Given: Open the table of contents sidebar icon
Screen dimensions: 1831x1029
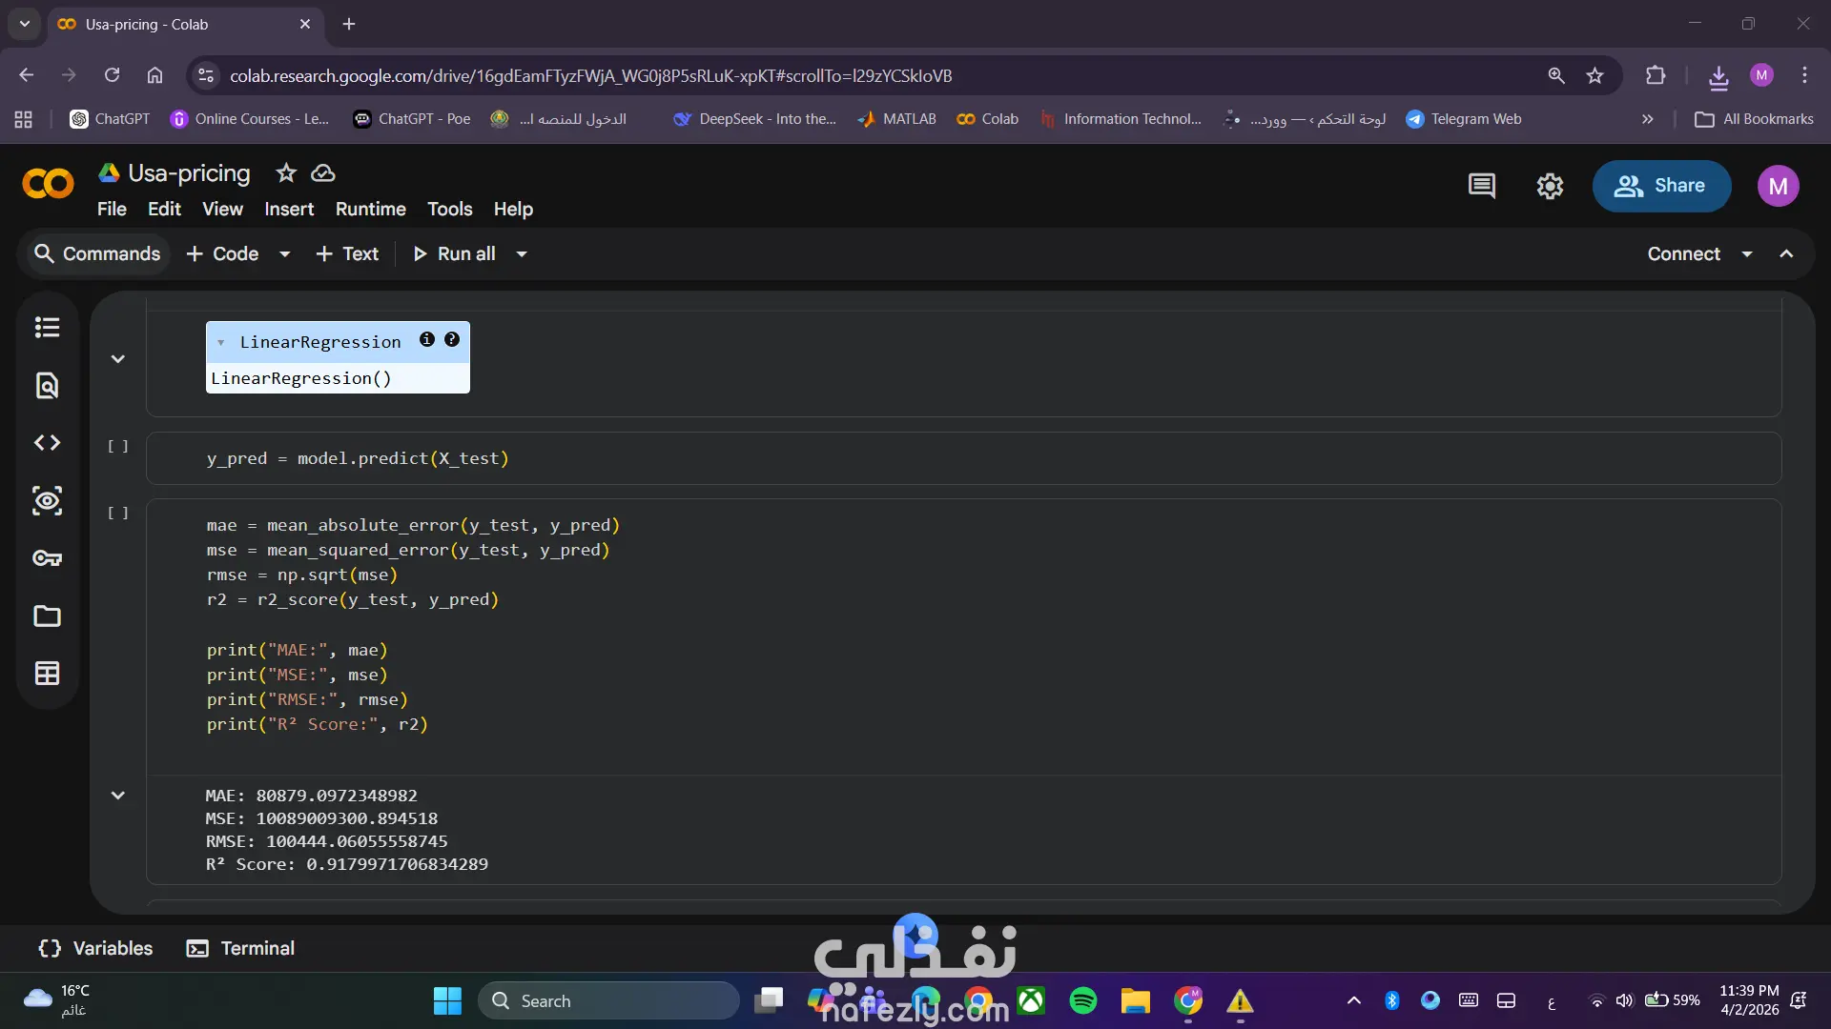Looking at the screenshot, I should 47,328.
